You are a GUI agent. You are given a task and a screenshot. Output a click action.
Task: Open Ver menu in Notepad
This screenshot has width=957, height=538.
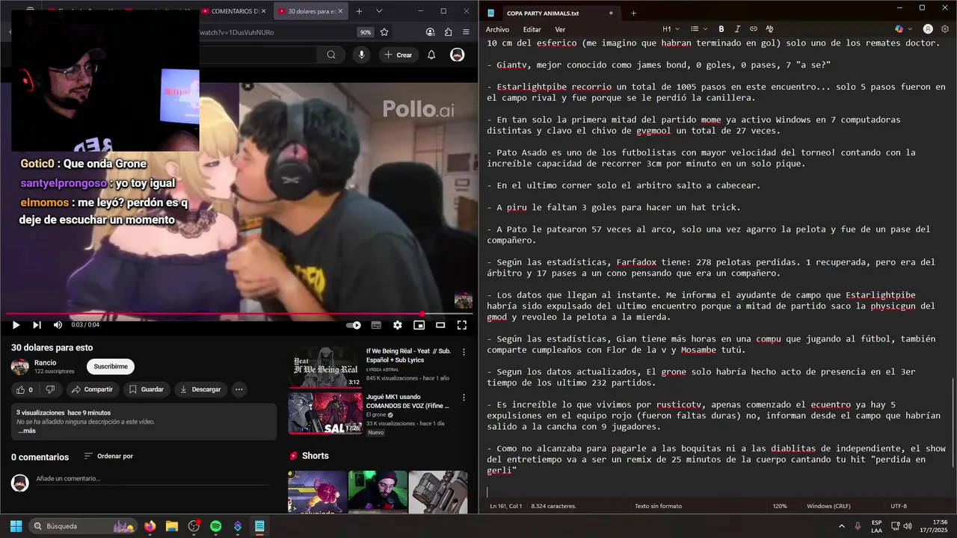pyautogui.click(x=560, y=29)
